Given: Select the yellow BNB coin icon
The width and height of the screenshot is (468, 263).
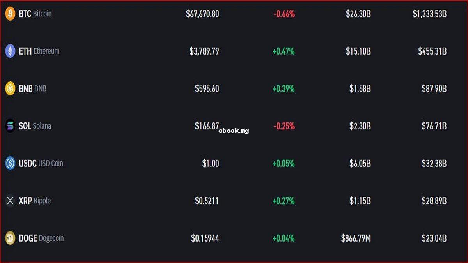Looking at the screenshot, I should coord(10,88).
